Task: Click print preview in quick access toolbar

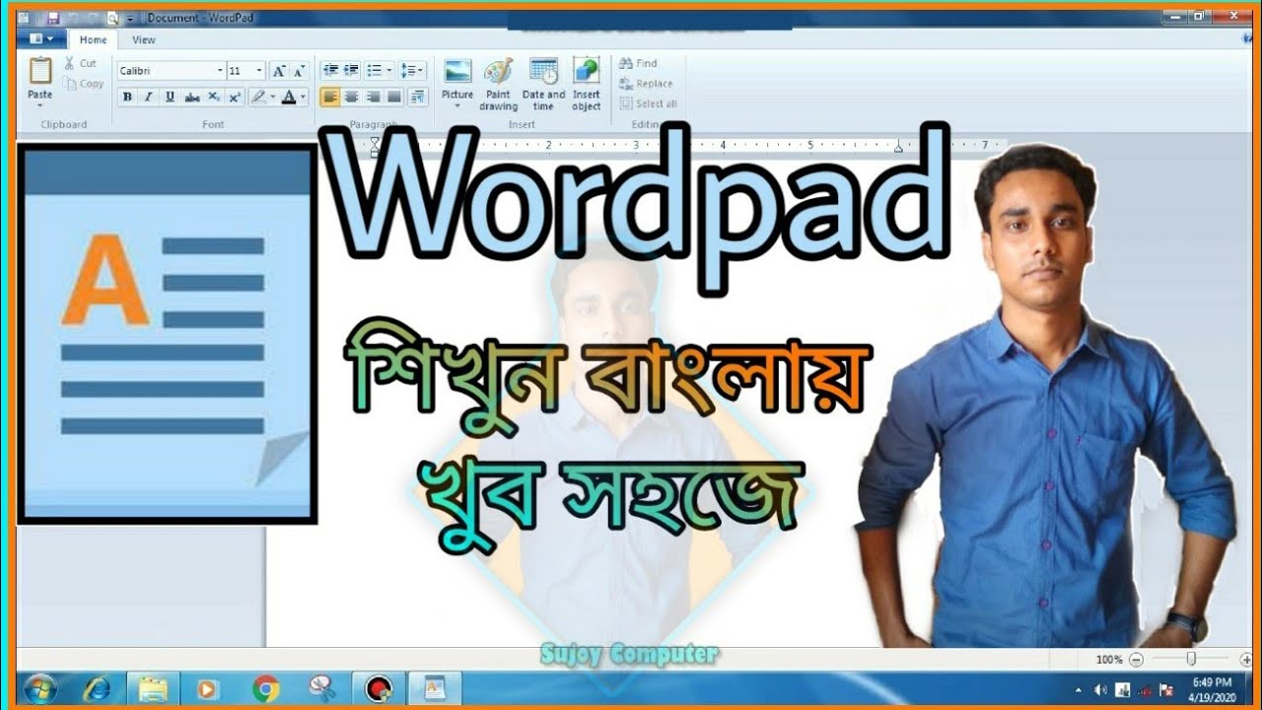Action: [112, 18]
